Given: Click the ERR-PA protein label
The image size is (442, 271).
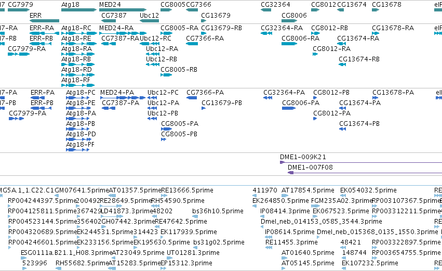Looking at the screenshot, I should point(43,93).
